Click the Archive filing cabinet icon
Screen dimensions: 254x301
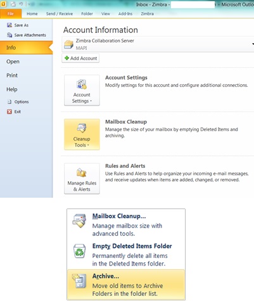tap(79, 281)
